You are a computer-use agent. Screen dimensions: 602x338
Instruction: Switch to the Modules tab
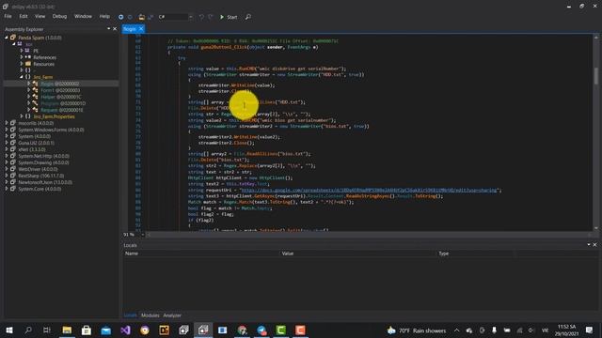click(x=150, y=315)
